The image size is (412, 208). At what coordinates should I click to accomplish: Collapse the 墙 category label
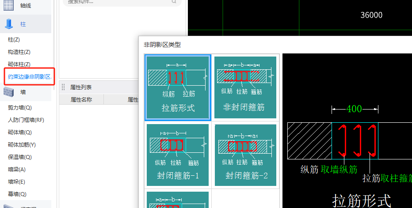point(23,92)
